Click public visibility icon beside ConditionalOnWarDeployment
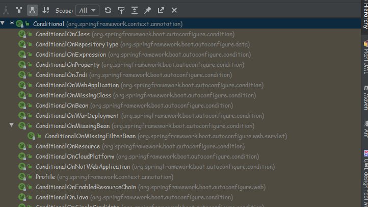Screen dimensions: 368x207 click(30, 116)
